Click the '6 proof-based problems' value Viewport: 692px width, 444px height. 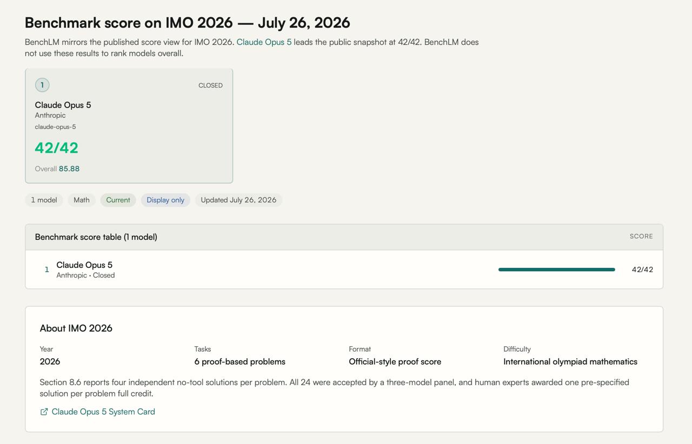pos(240,362)
